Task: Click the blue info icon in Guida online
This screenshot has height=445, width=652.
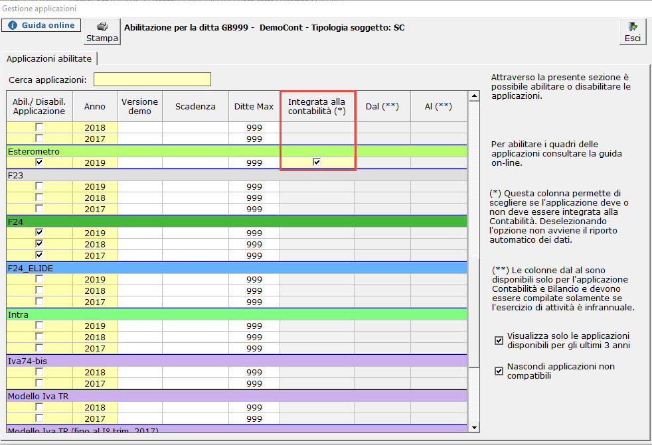Action: point(13,25)
